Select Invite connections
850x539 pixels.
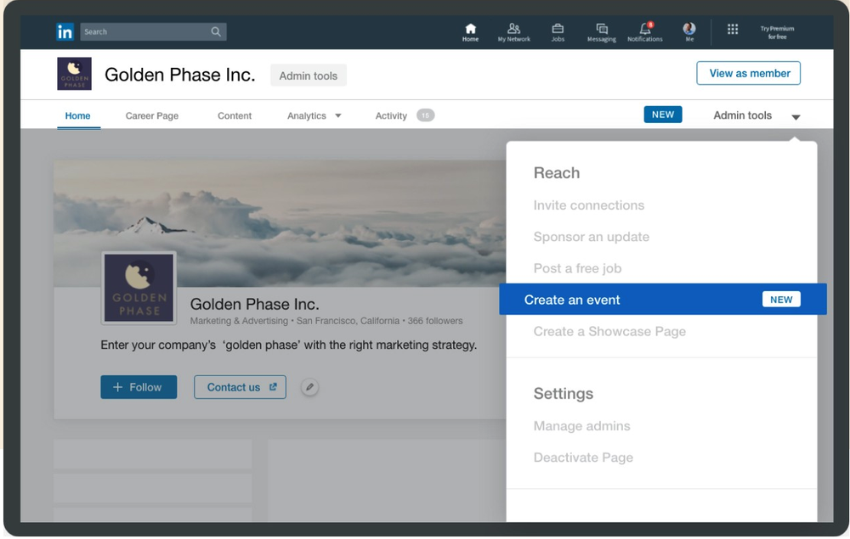pos(589,205)
